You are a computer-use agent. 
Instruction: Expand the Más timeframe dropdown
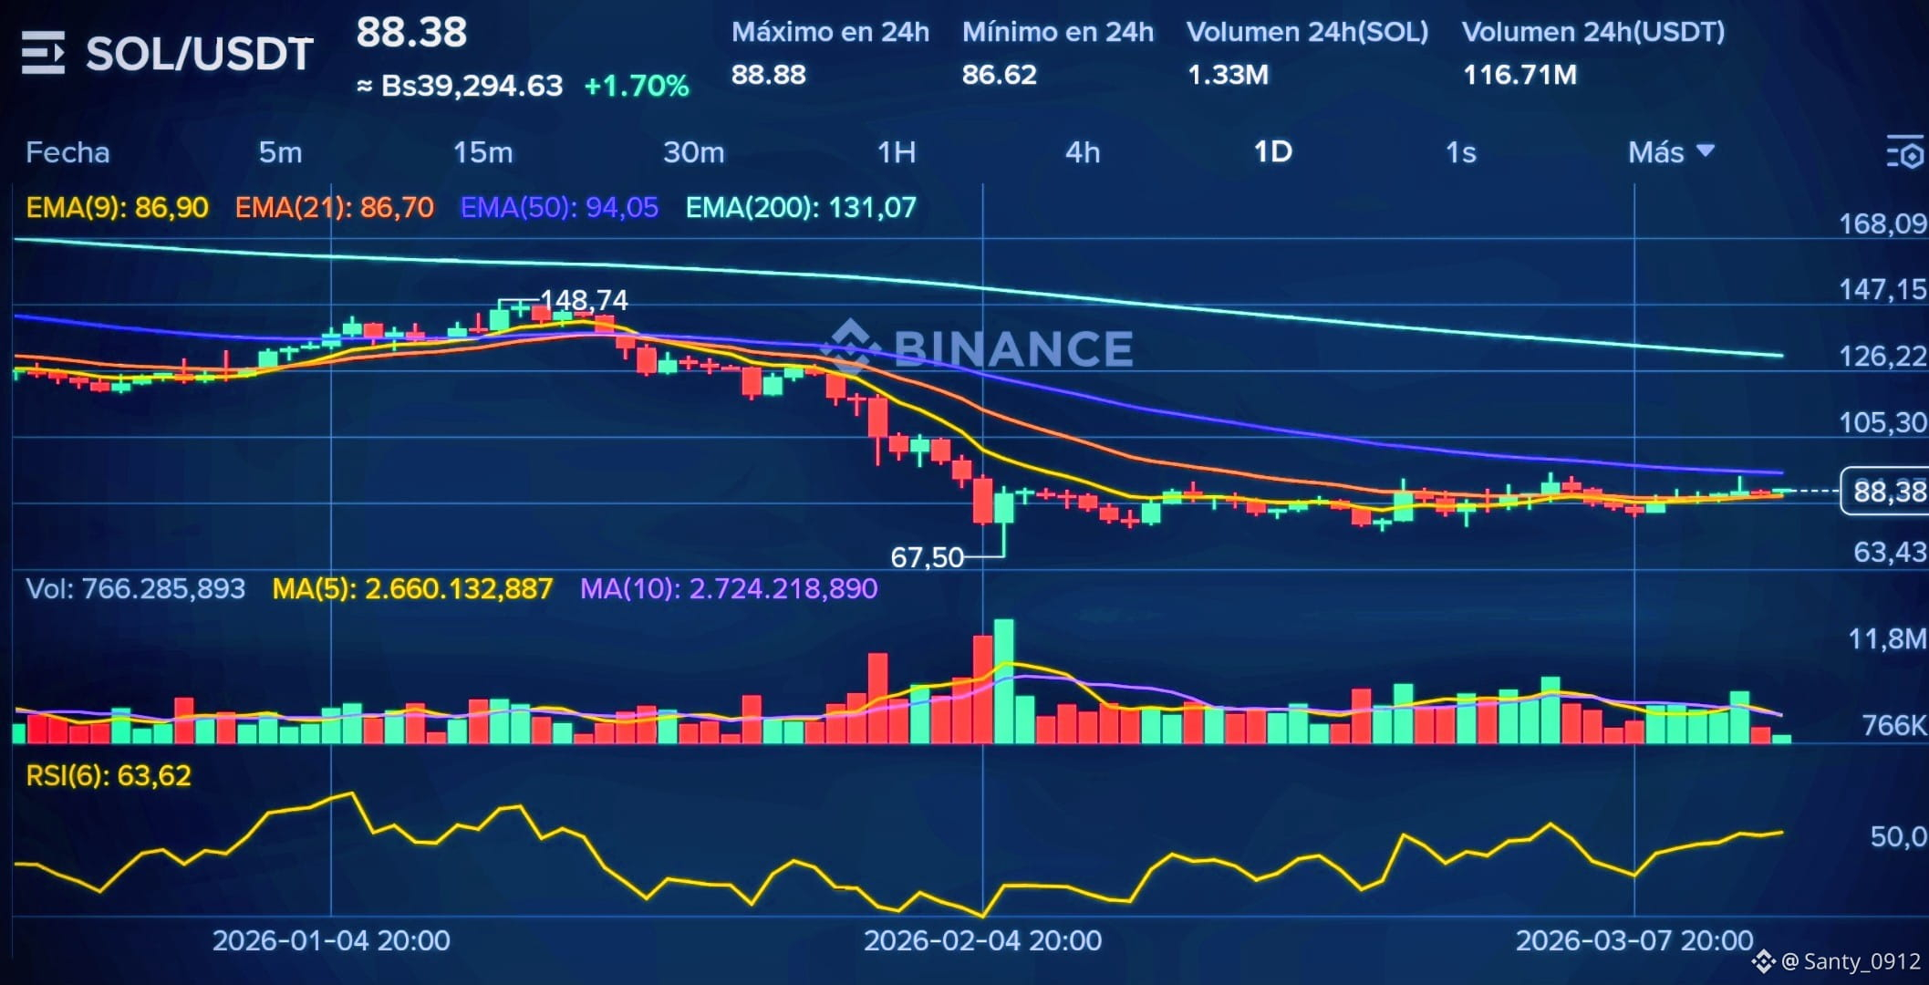[1671, 152]
